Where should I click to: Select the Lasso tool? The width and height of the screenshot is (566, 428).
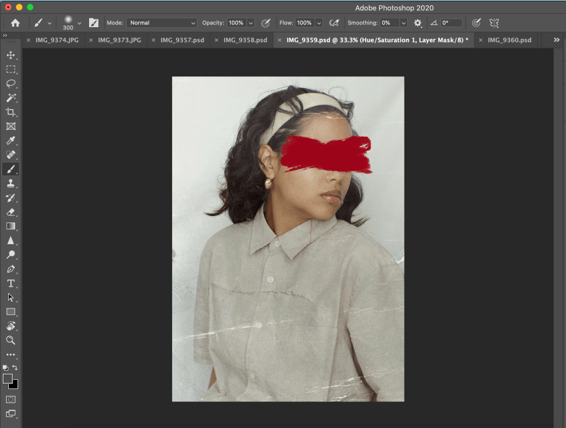click(11, 84)
